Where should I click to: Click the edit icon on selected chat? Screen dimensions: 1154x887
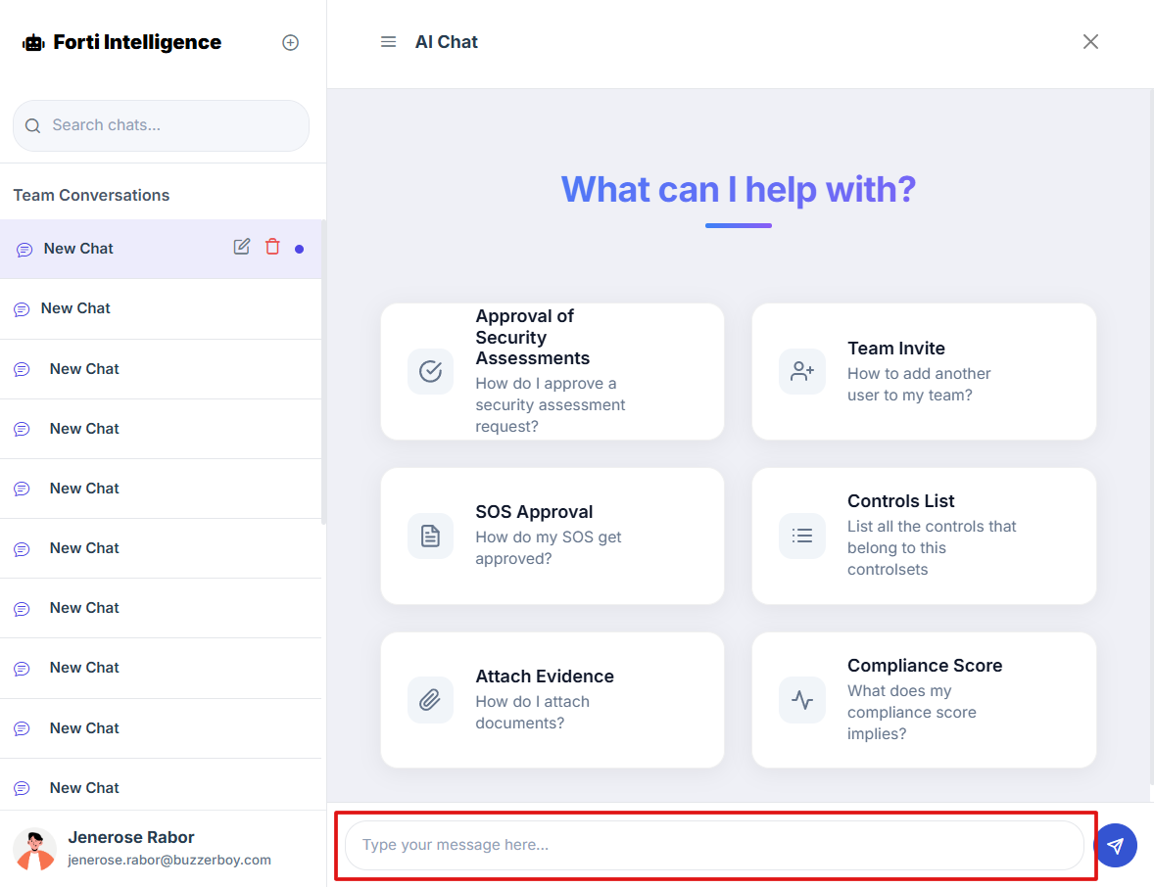242,247
